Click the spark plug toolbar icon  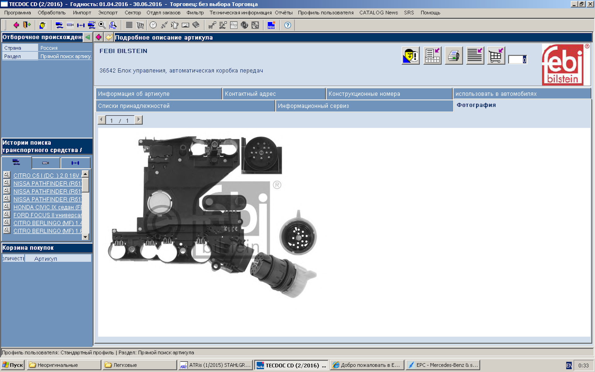tap(164, 25)
